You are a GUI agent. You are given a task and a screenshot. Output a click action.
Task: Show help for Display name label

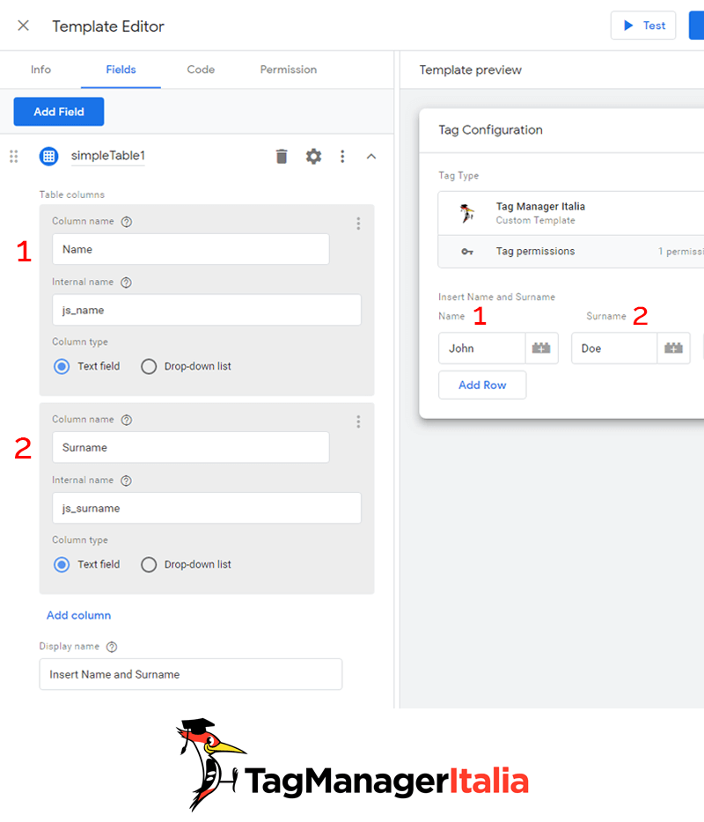coord(112,647)
